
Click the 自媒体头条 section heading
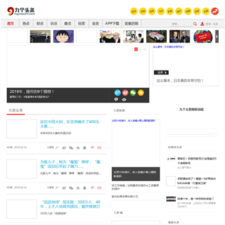pos(175,147)
